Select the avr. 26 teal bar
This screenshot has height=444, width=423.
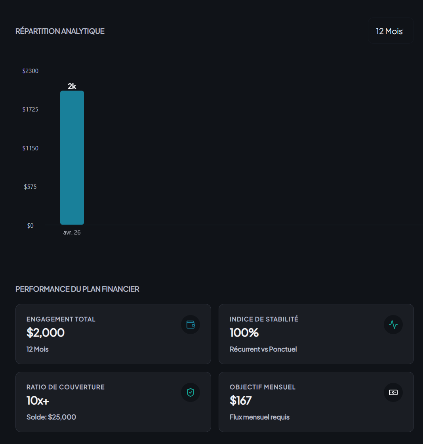(72, 158)
